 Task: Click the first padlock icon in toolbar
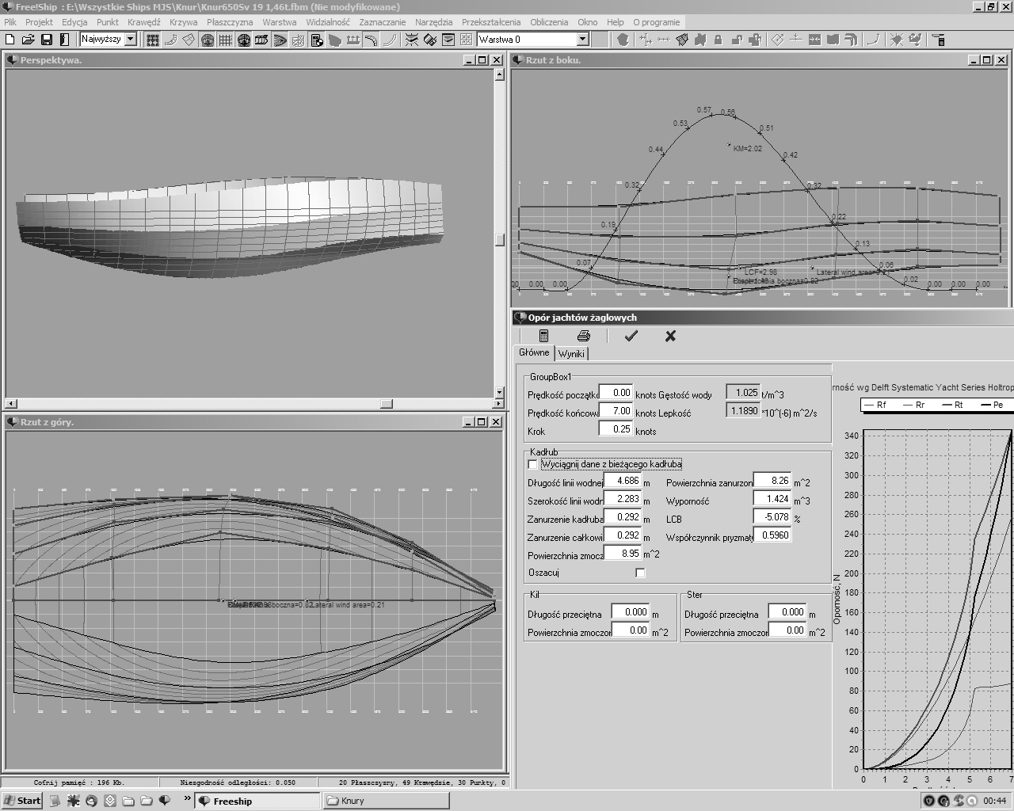718,40
